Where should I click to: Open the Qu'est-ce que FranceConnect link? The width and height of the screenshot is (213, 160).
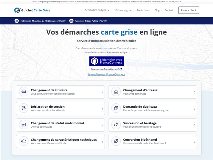[x=105, y=69]
